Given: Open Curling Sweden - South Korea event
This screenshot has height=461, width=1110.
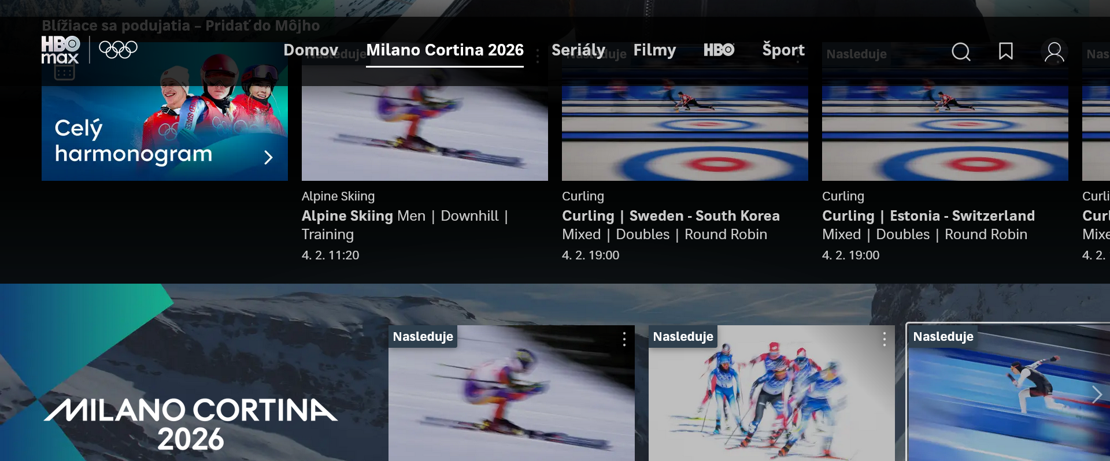Looking at the screenshot, I should point(671,215).
